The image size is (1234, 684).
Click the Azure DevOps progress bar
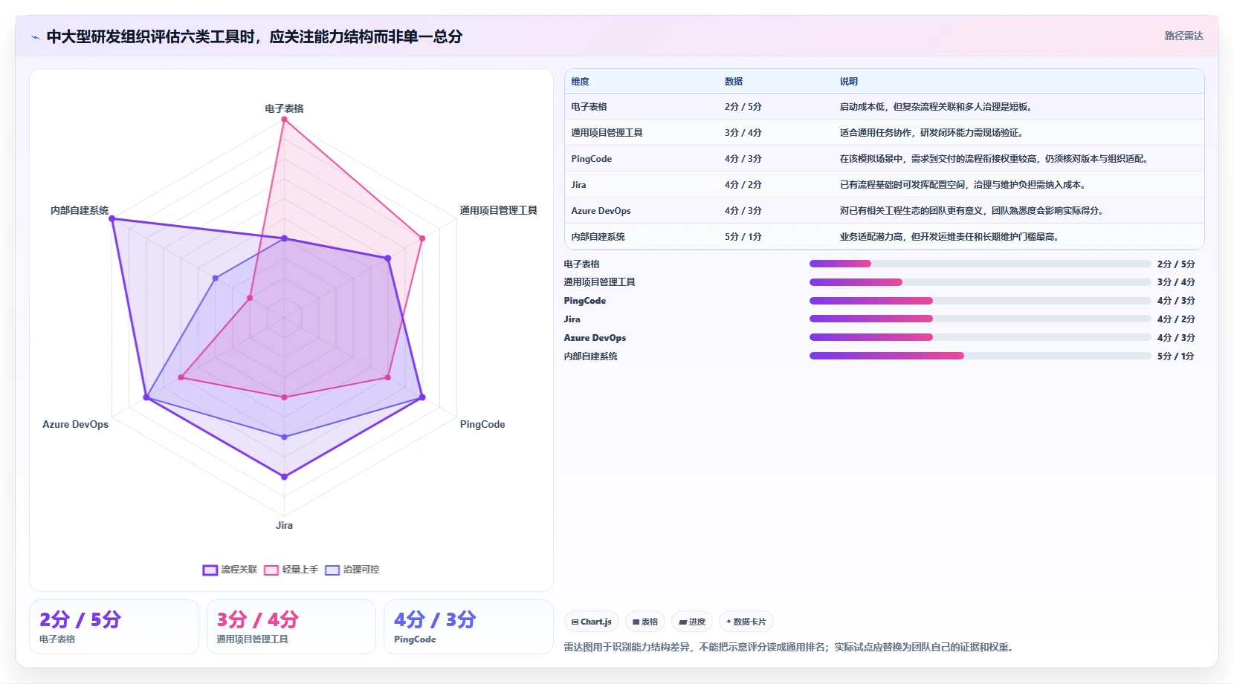point(980,337)
